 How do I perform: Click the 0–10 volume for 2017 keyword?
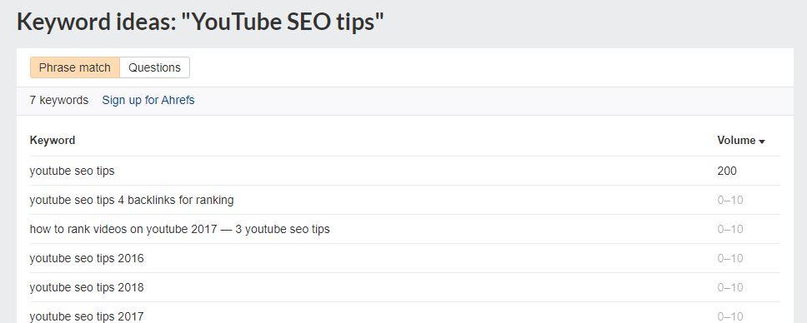tap(730, 316)
